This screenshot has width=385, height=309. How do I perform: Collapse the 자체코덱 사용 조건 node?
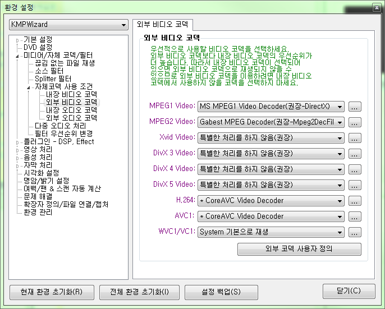29,87
